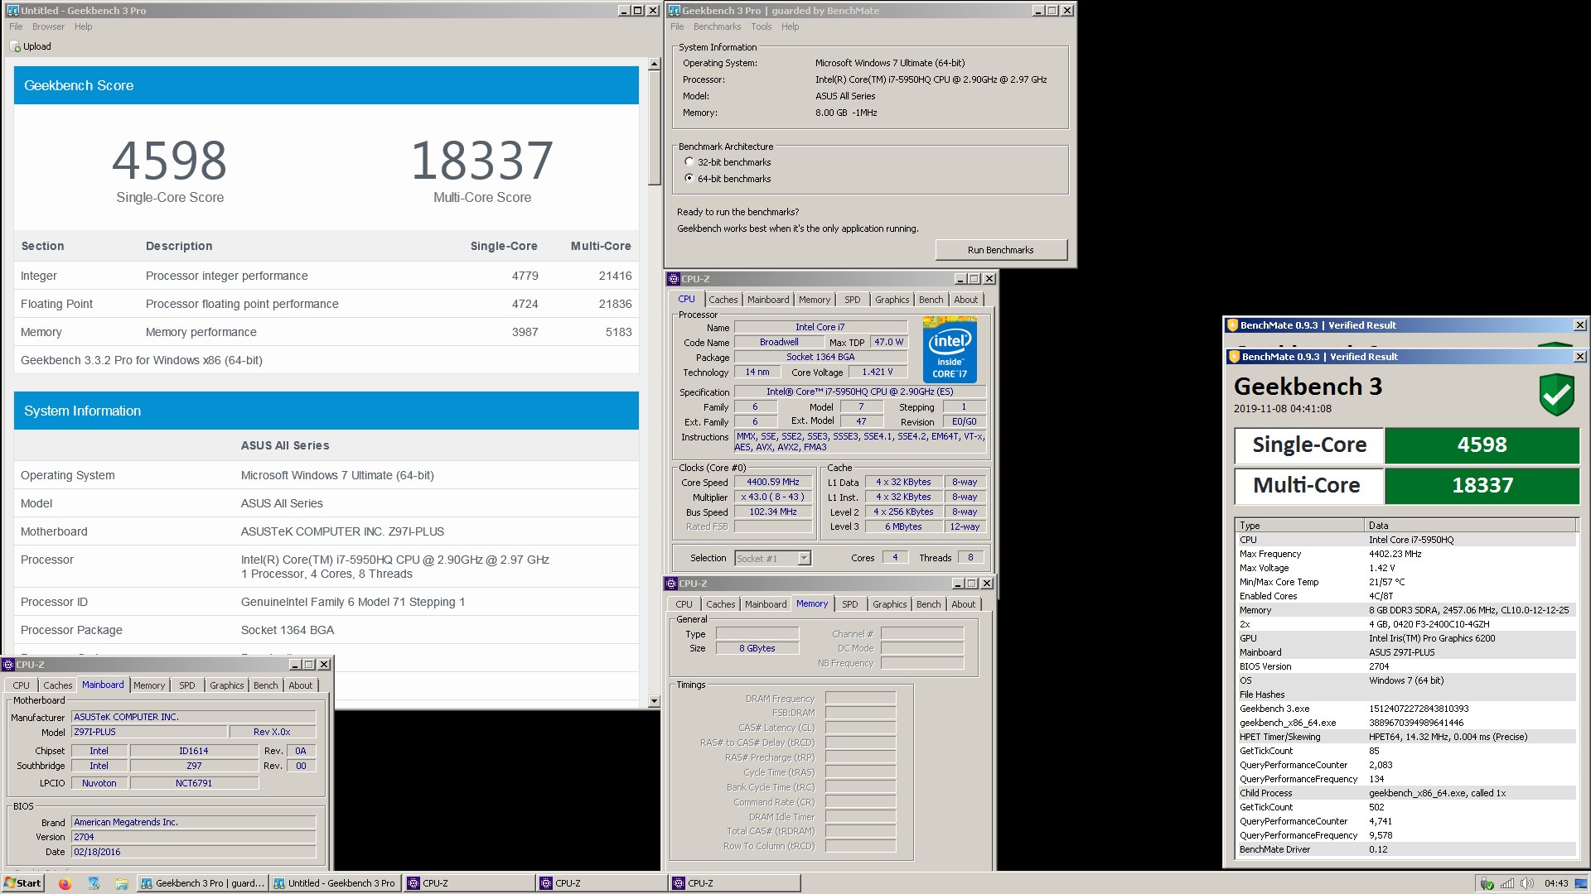
Task: Click the quick launch icon between Firefox and folder
Action: click(93, 883)
